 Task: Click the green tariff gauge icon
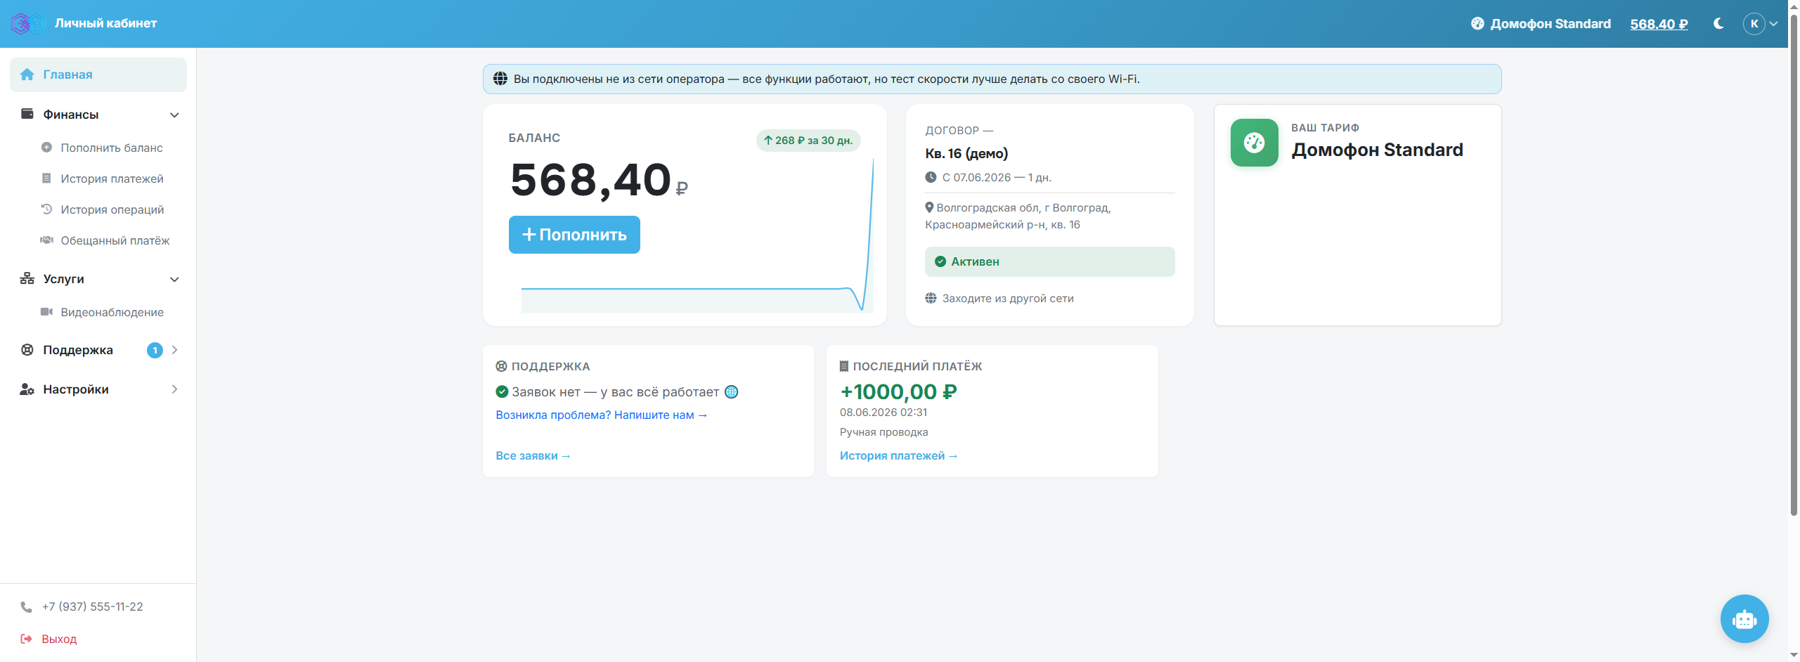click(x=1255, y=143)
